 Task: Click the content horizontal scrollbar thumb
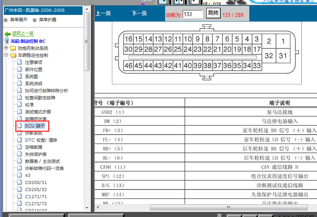point(229,207)
